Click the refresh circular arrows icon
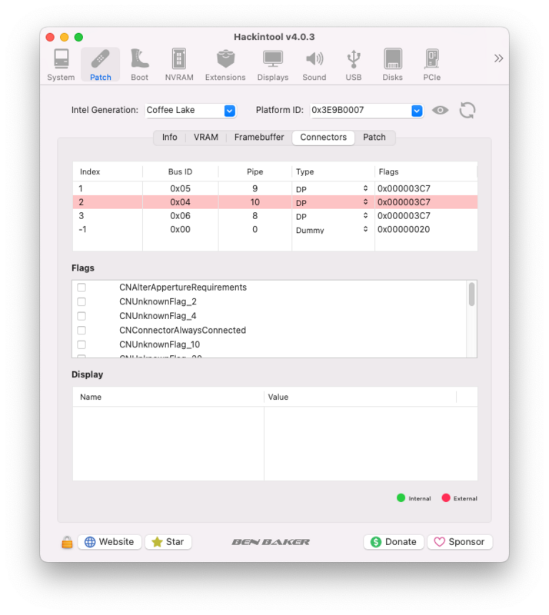Viewport: 549px width, 615px height. (467, 110)
